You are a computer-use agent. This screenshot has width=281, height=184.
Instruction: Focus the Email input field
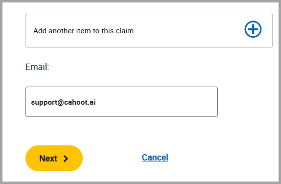point(121,102)
